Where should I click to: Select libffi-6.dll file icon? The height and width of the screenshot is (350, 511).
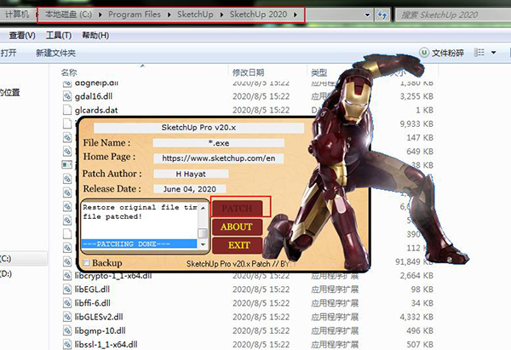tap(66, 303)
